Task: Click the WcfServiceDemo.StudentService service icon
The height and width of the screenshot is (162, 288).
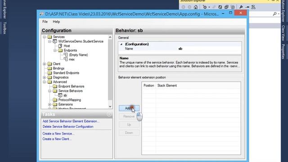Action: 55,41
